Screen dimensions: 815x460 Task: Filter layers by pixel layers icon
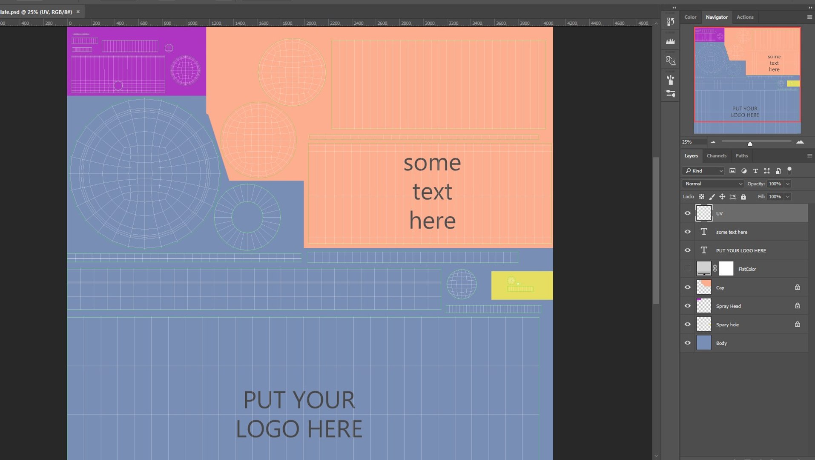pyautogui.click(x=732, y=171)
